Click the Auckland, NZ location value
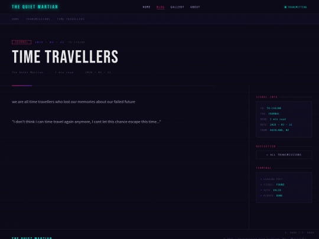 point(279,130)
